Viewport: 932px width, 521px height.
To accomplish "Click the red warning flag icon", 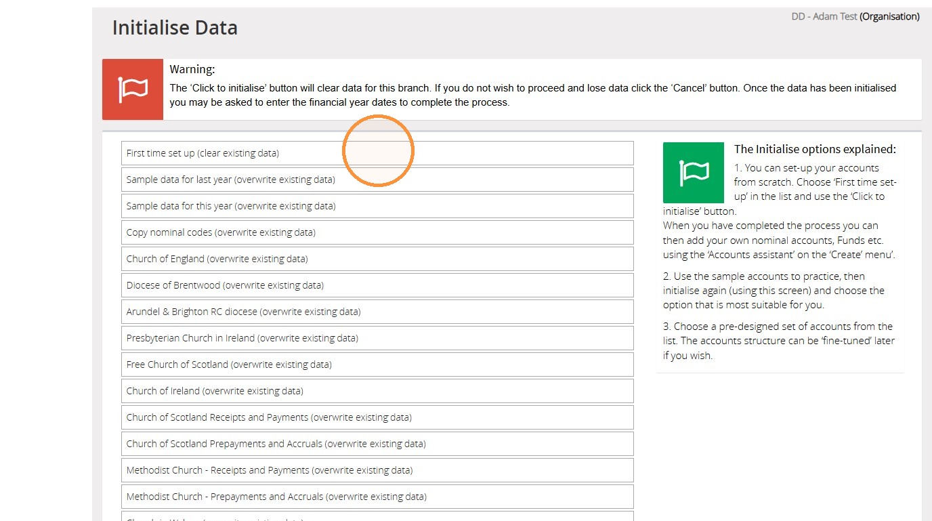I will [x=133, y=89].
